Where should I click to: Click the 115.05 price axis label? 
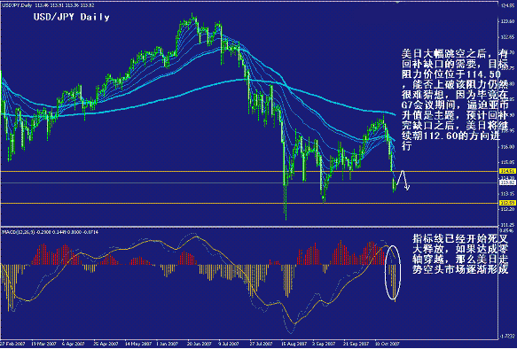(508, 162)
